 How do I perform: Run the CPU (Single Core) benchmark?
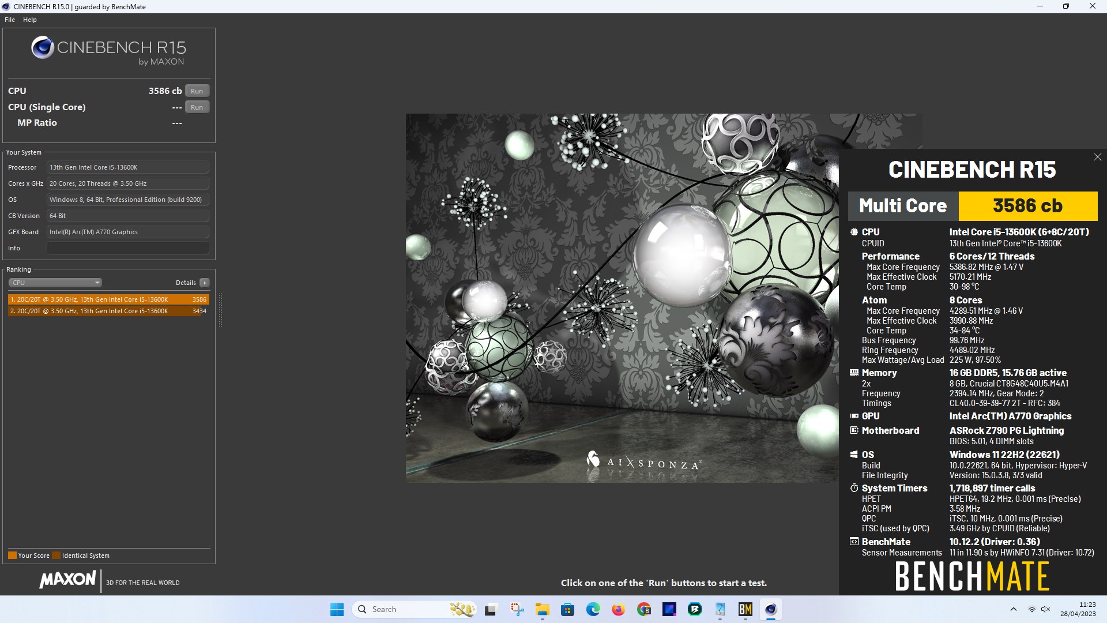(197, 107)
